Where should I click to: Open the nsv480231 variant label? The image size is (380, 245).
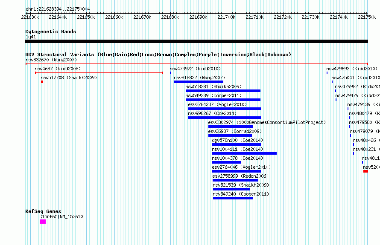366,149
